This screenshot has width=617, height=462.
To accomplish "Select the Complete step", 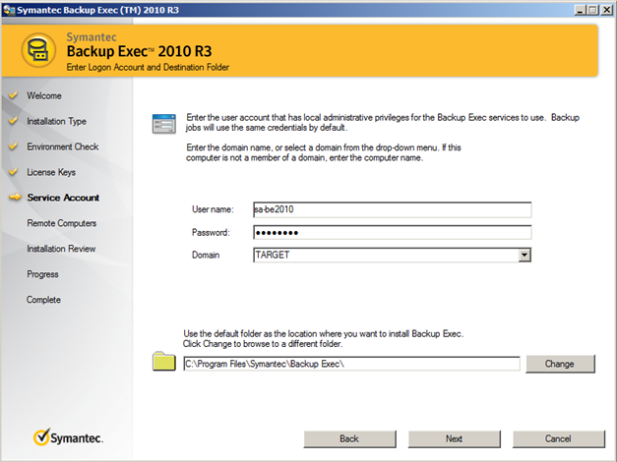I will (43, 300).
